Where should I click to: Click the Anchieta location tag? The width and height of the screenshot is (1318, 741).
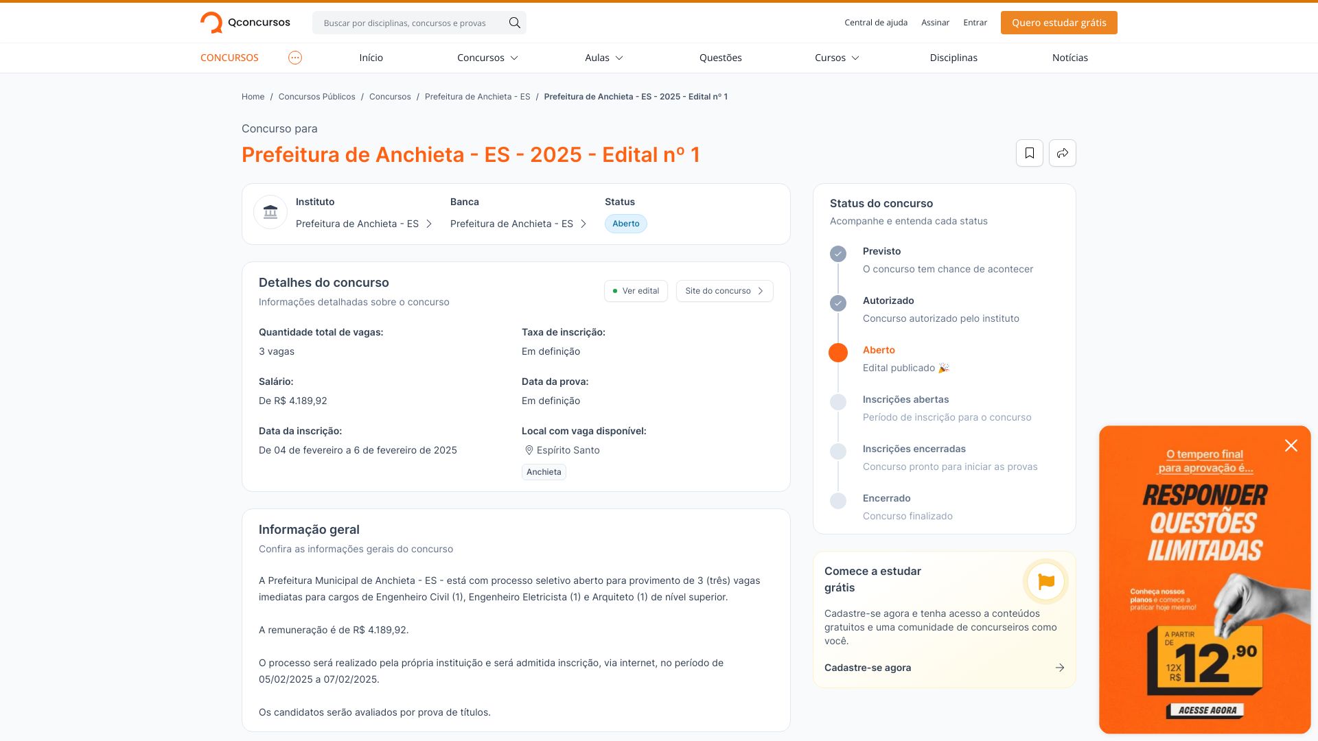coord(544,472)
